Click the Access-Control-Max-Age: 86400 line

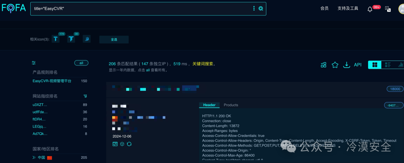tap(228, 155)
